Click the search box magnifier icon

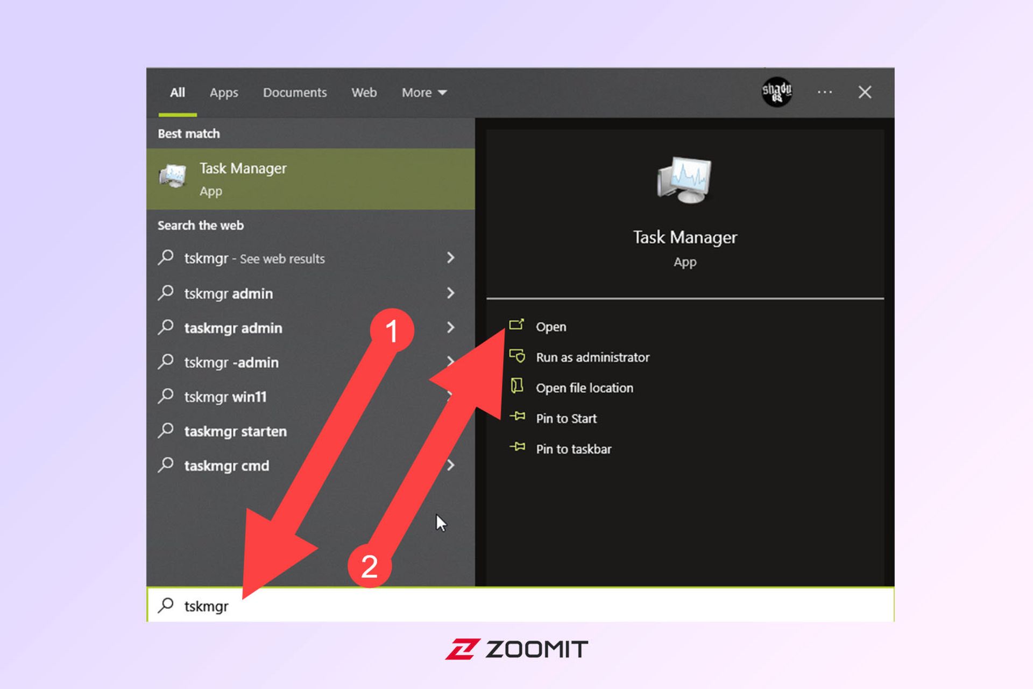point(166,605)
